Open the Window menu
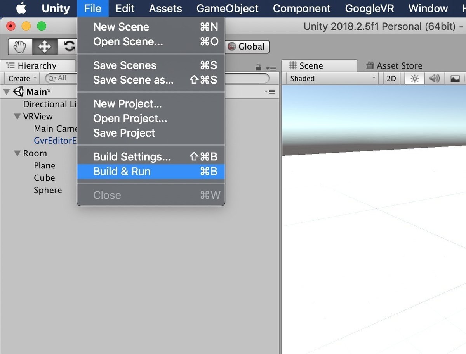This screenshot has height=354, width=466. tap(428, 8)
